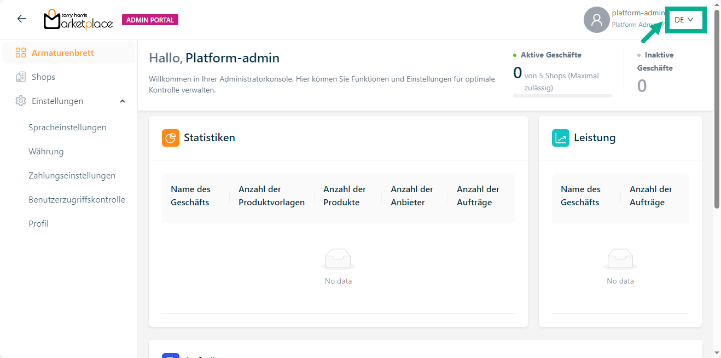
Task: Select Währung from the sidebar
Action: tap(46, 152)
